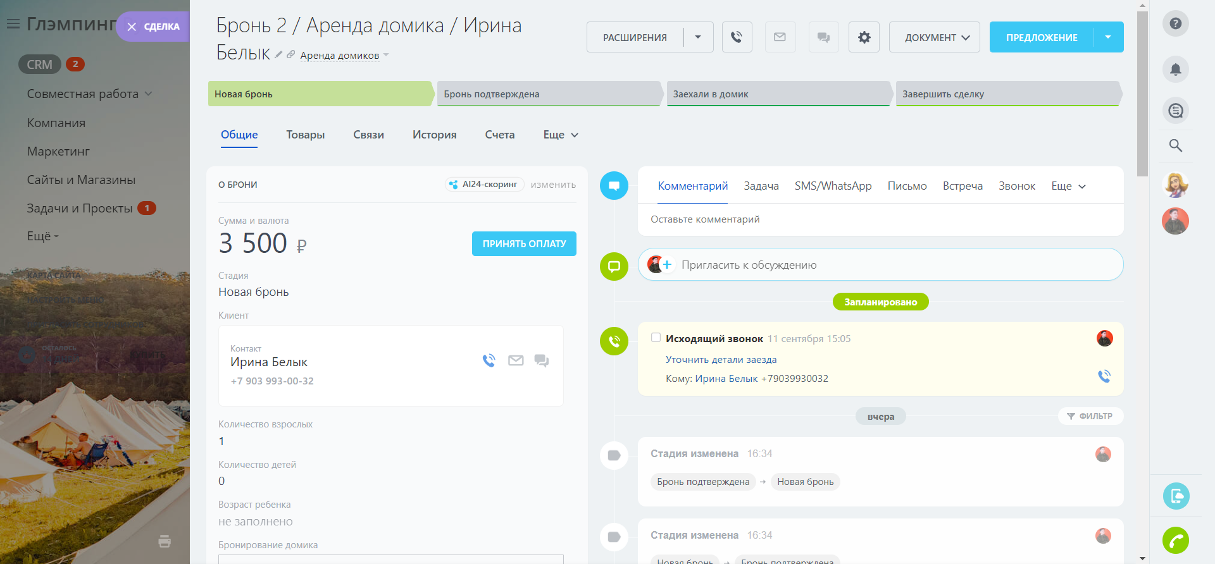Click the Оставьте комментарий input field
The width and height of the screenshot is (1215, 564).
[x=880, y=219]
